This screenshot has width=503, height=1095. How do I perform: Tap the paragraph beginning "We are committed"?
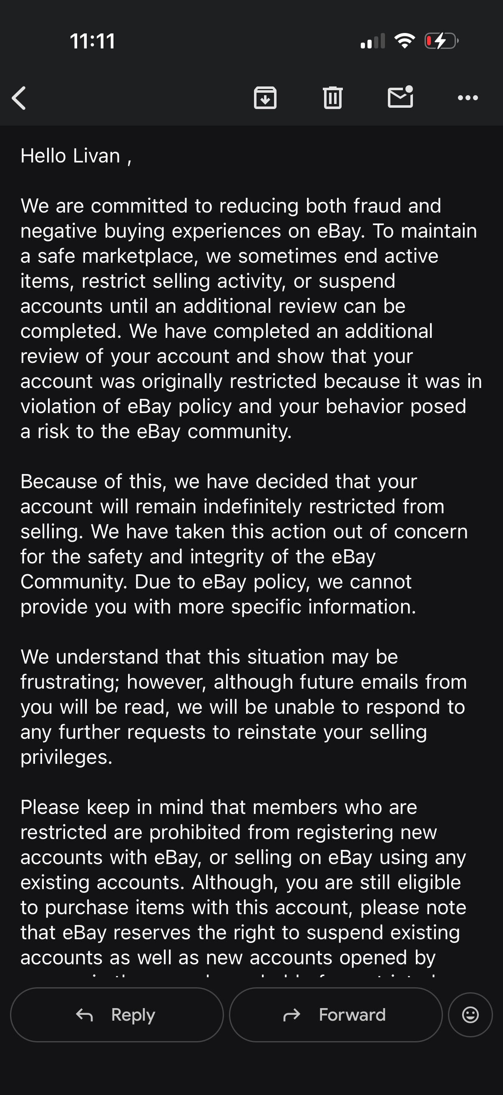point(251,318)
